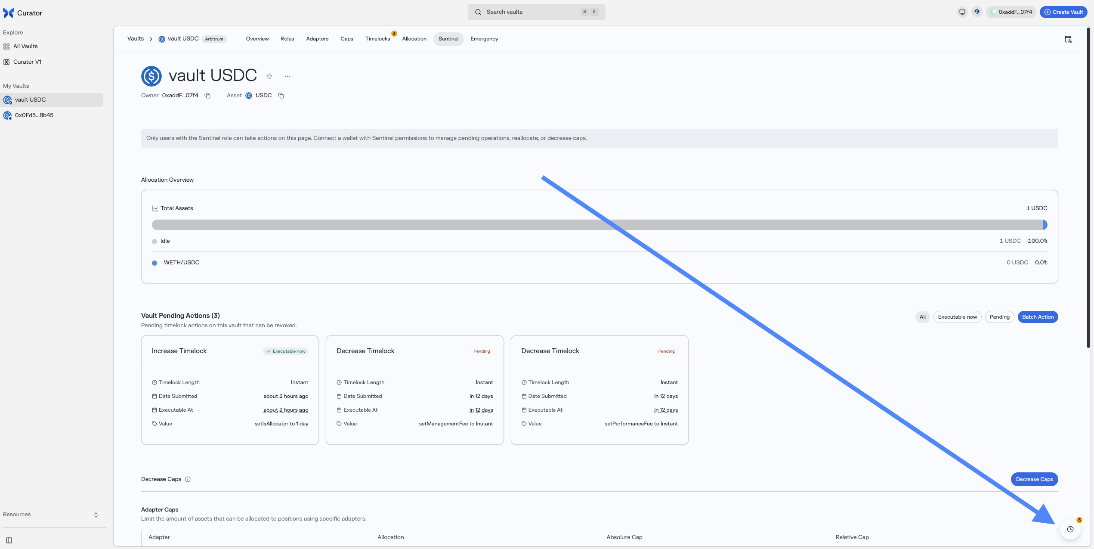Viewport: 1094px width, 549px height.
Task: Click the Relative Cap column header
Action: [852, 537]
